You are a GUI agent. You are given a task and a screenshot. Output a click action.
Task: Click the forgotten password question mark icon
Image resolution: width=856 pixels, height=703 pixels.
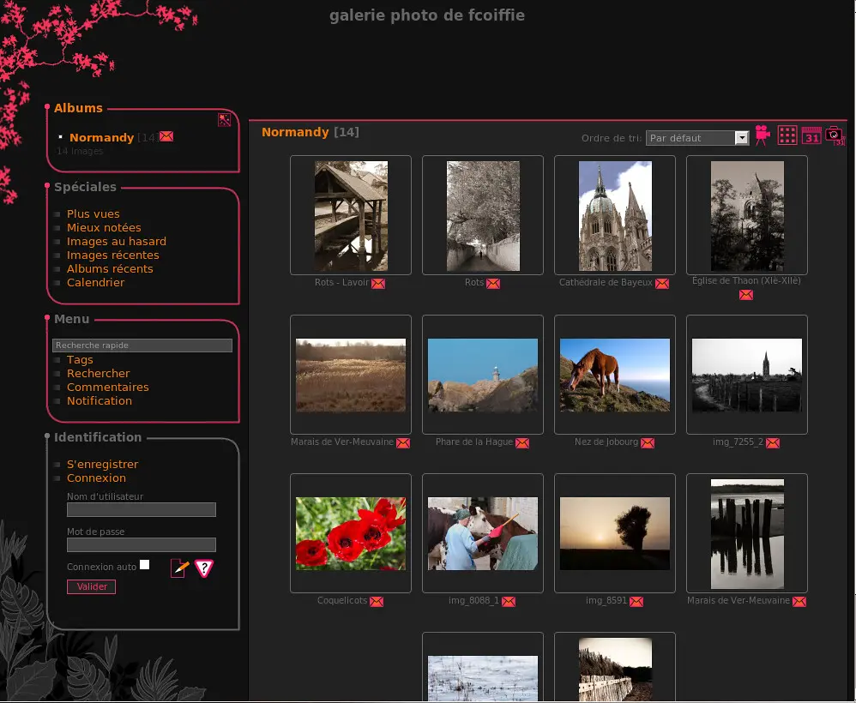point(203,568)
